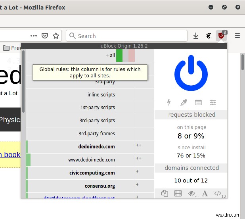Set red block rule on all row

click(x=132, y=56)
